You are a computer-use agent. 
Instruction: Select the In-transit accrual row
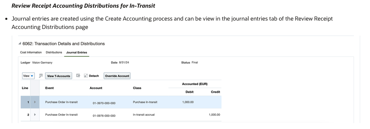tap(121, 115)
